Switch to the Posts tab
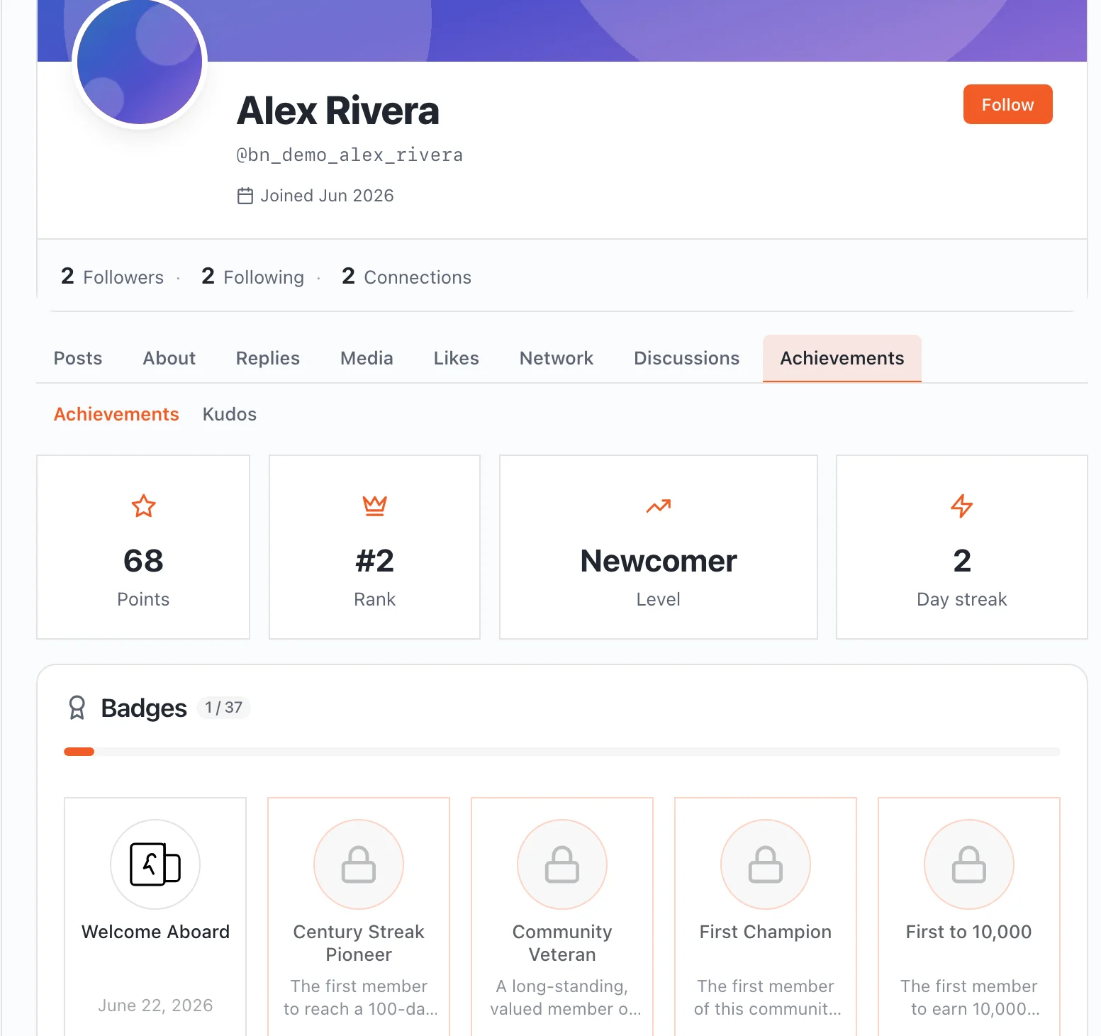The image size is (1101, 1036). [78, 358]
